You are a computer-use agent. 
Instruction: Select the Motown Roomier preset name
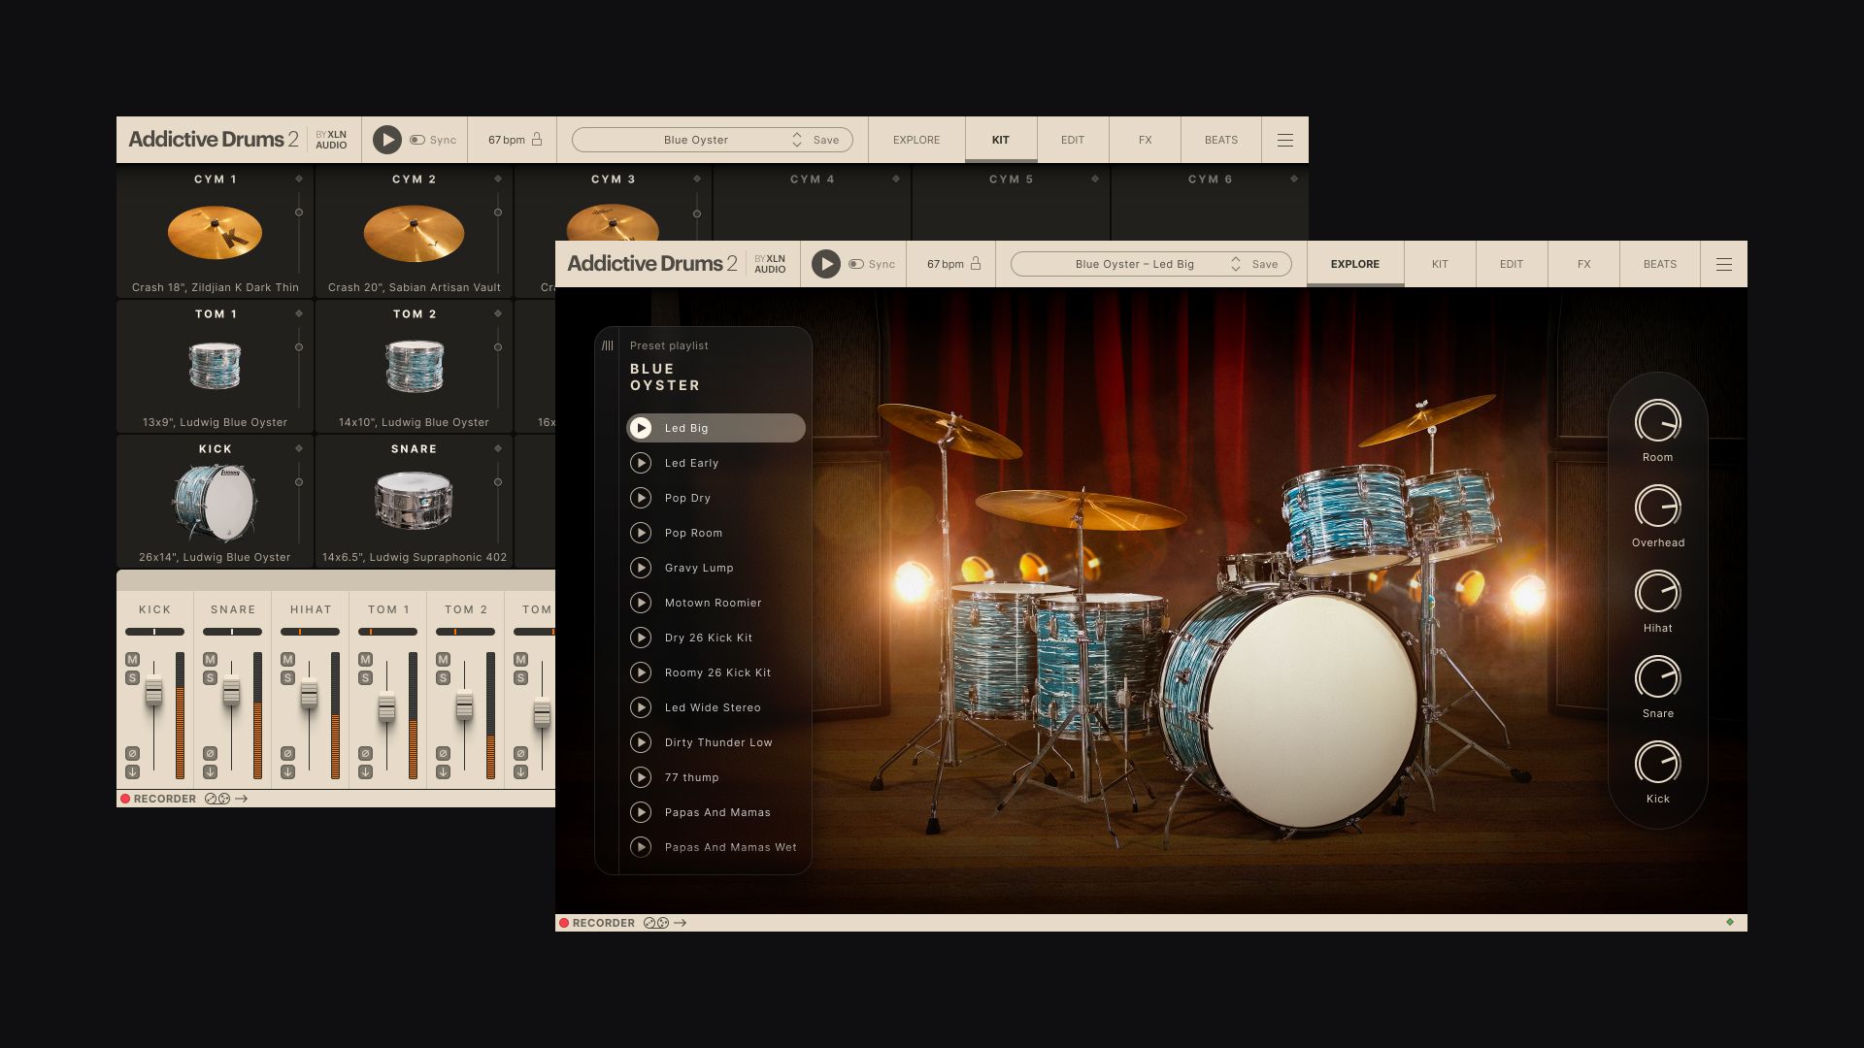coord(713,603)
